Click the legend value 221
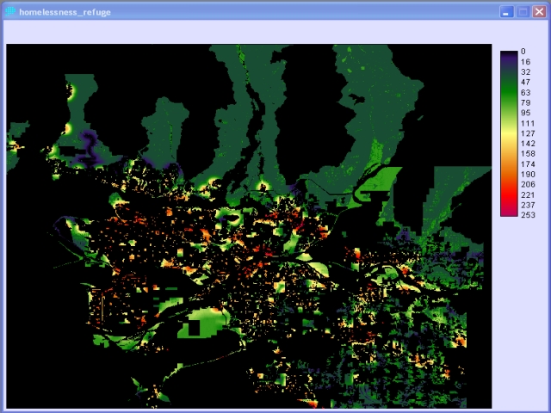The image size is (551, 413). [528, 195]
